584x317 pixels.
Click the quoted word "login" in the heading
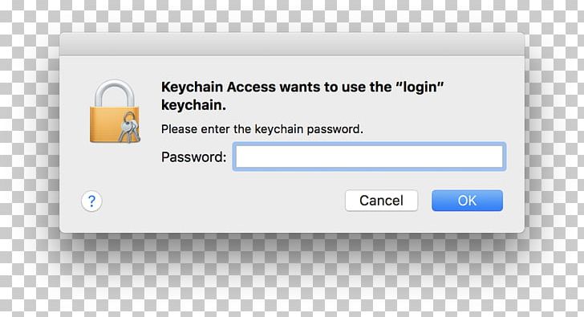click(x=420, y=87)
